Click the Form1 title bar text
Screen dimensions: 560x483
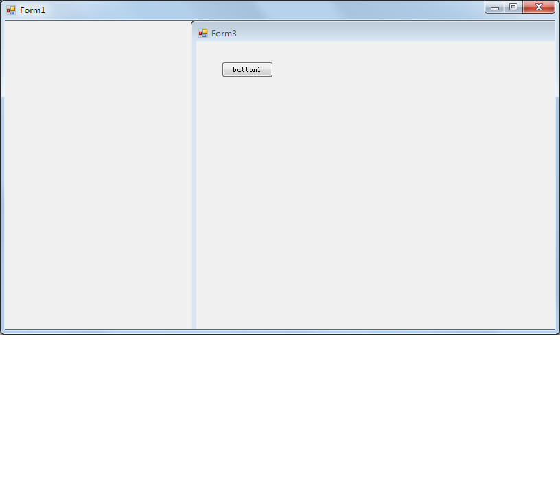point(31,10)
